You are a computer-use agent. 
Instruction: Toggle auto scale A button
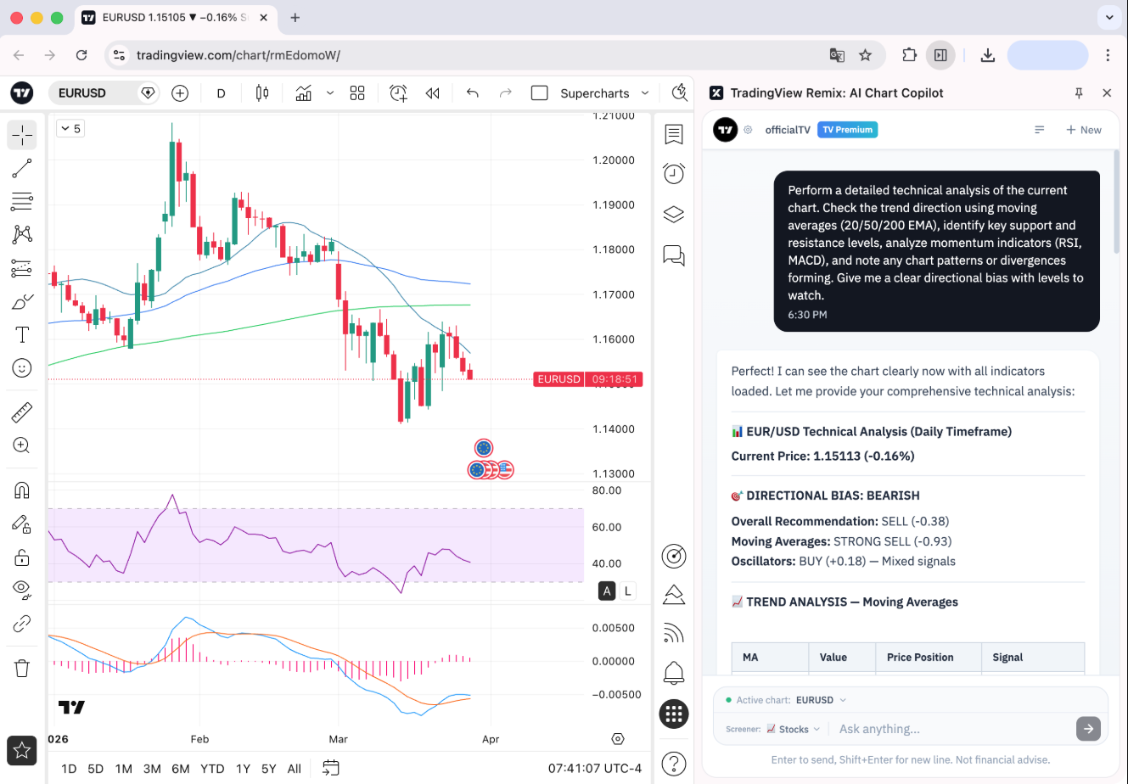tap(607, 591)
